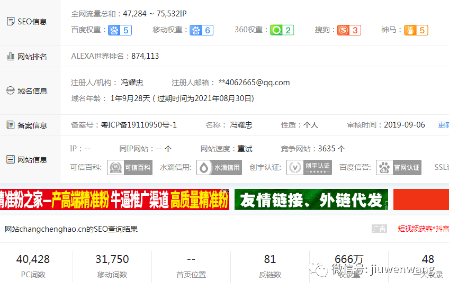Click the 域名信息 www globe icon

point(10,90)
